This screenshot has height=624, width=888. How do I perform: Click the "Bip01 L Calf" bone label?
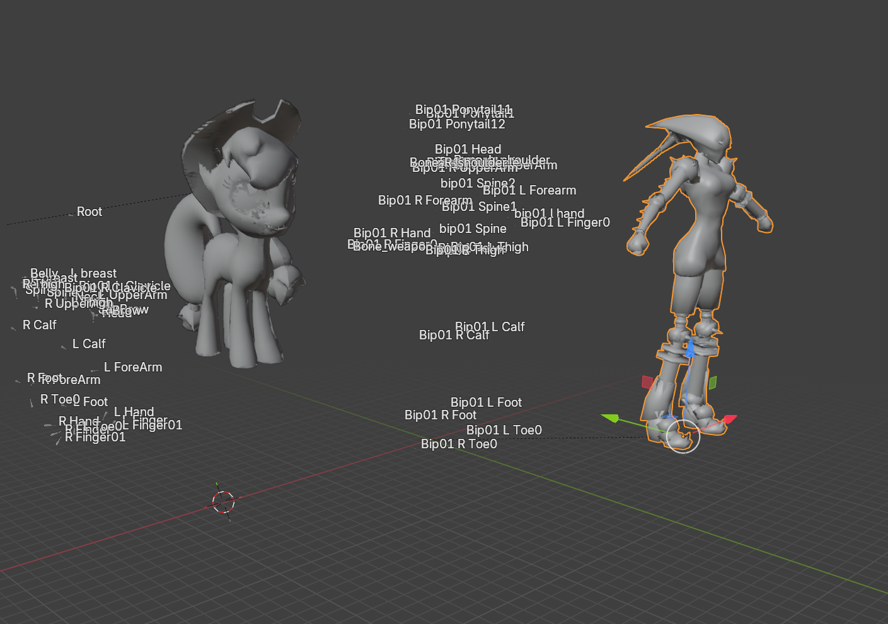(x=490, y=327)
